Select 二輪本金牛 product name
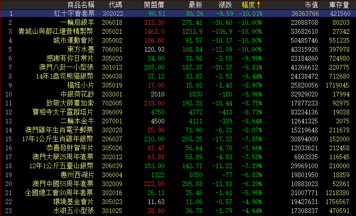 point(77,121)
